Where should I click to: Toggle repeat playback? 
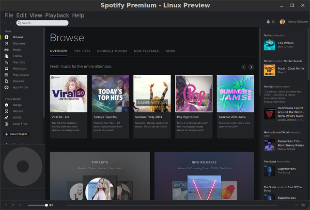coord(303,205)
